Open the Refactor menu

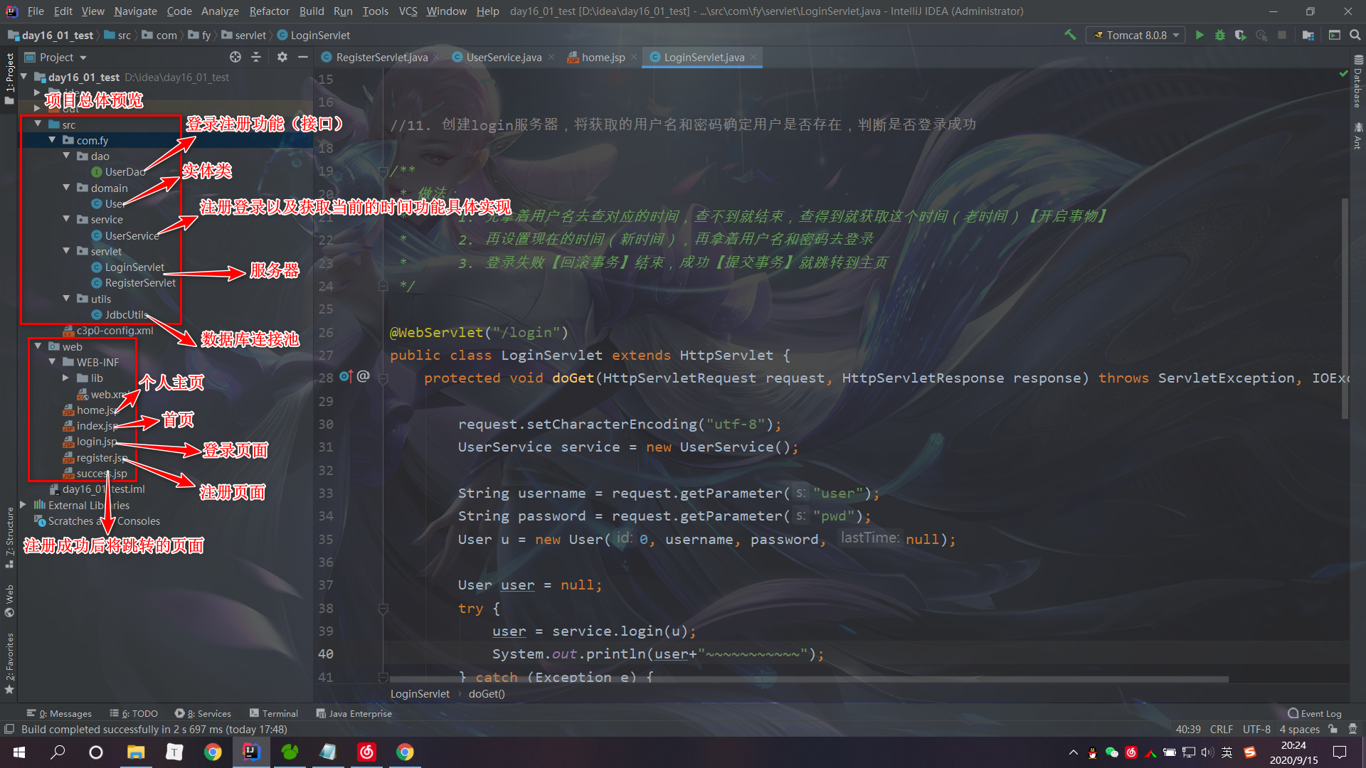[269, 11]
